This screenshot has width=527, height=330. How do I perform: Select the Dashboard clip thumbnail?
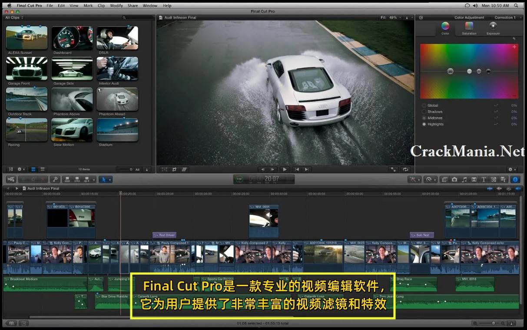click(72, 38)
